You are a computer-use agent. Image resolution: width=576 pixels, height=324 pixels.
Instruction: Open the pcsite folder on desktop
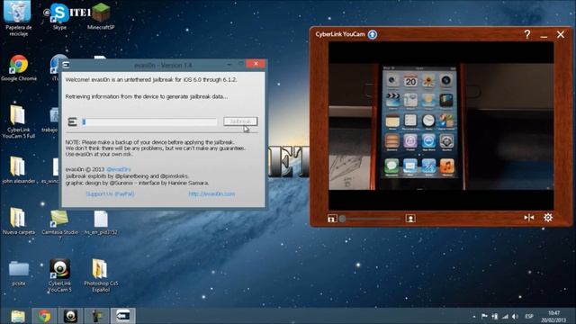coord(18,274)
